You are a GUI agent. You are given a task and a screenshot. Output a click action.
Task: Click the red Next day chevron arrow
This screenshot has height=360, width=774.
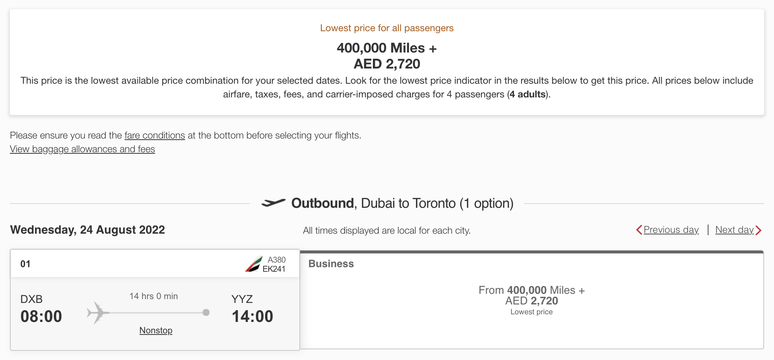click(x=758, y=230)
